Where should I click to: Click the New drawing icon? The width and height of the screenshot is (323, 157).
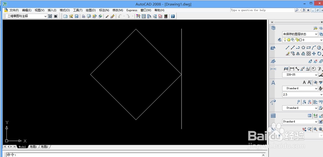[x=66, y=16]
